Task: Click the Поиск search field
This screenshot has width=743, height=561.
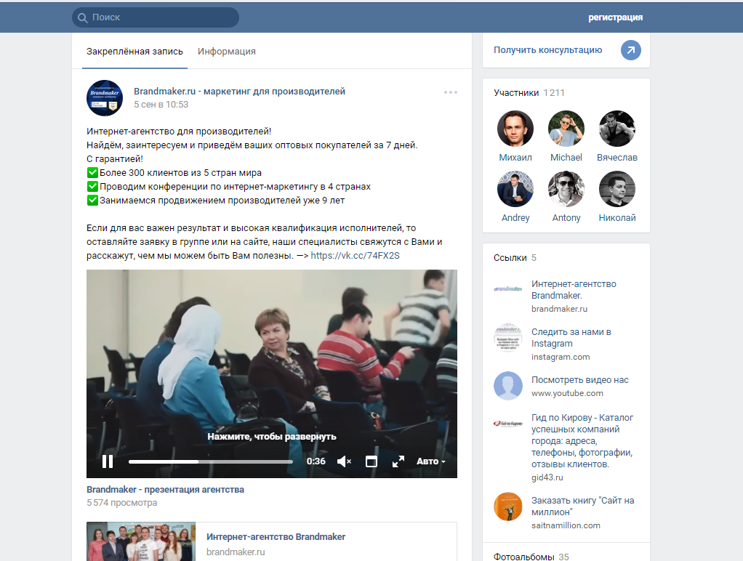Action: [x=156, y=17]
